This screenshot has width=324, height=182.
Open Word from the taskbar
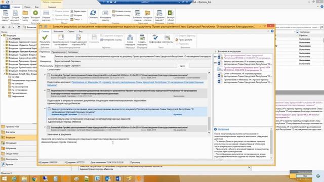click(x=118, y=178)
